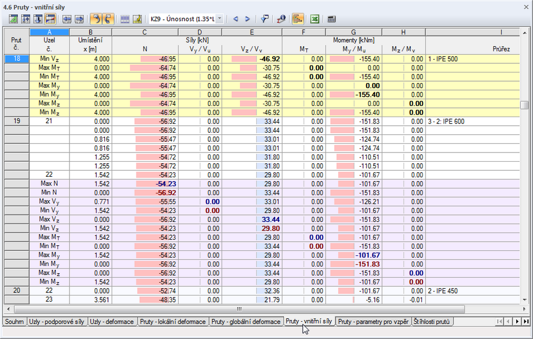Jump to first tab with tab-scroll button
This screenshot has width=533, height=339.
click(x=499, y=321)
